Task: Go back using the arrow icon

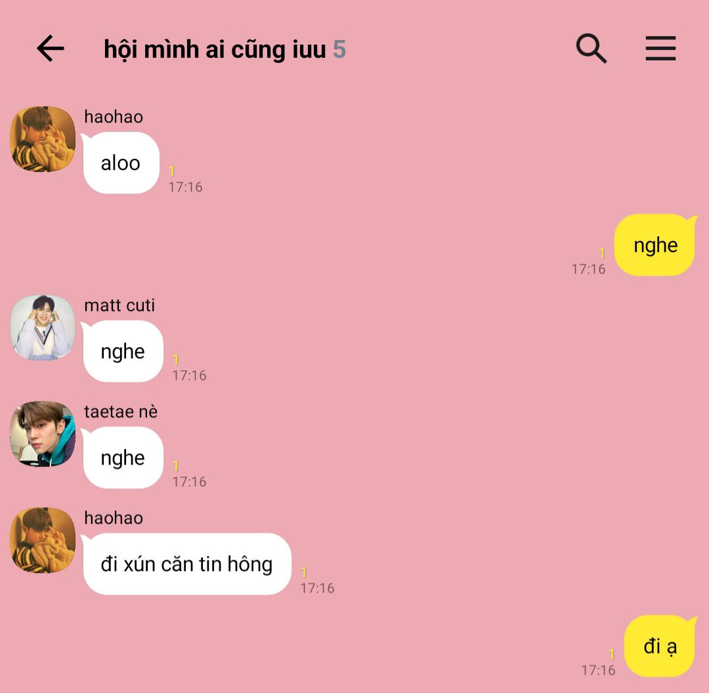Action: (x=50, y=49)
